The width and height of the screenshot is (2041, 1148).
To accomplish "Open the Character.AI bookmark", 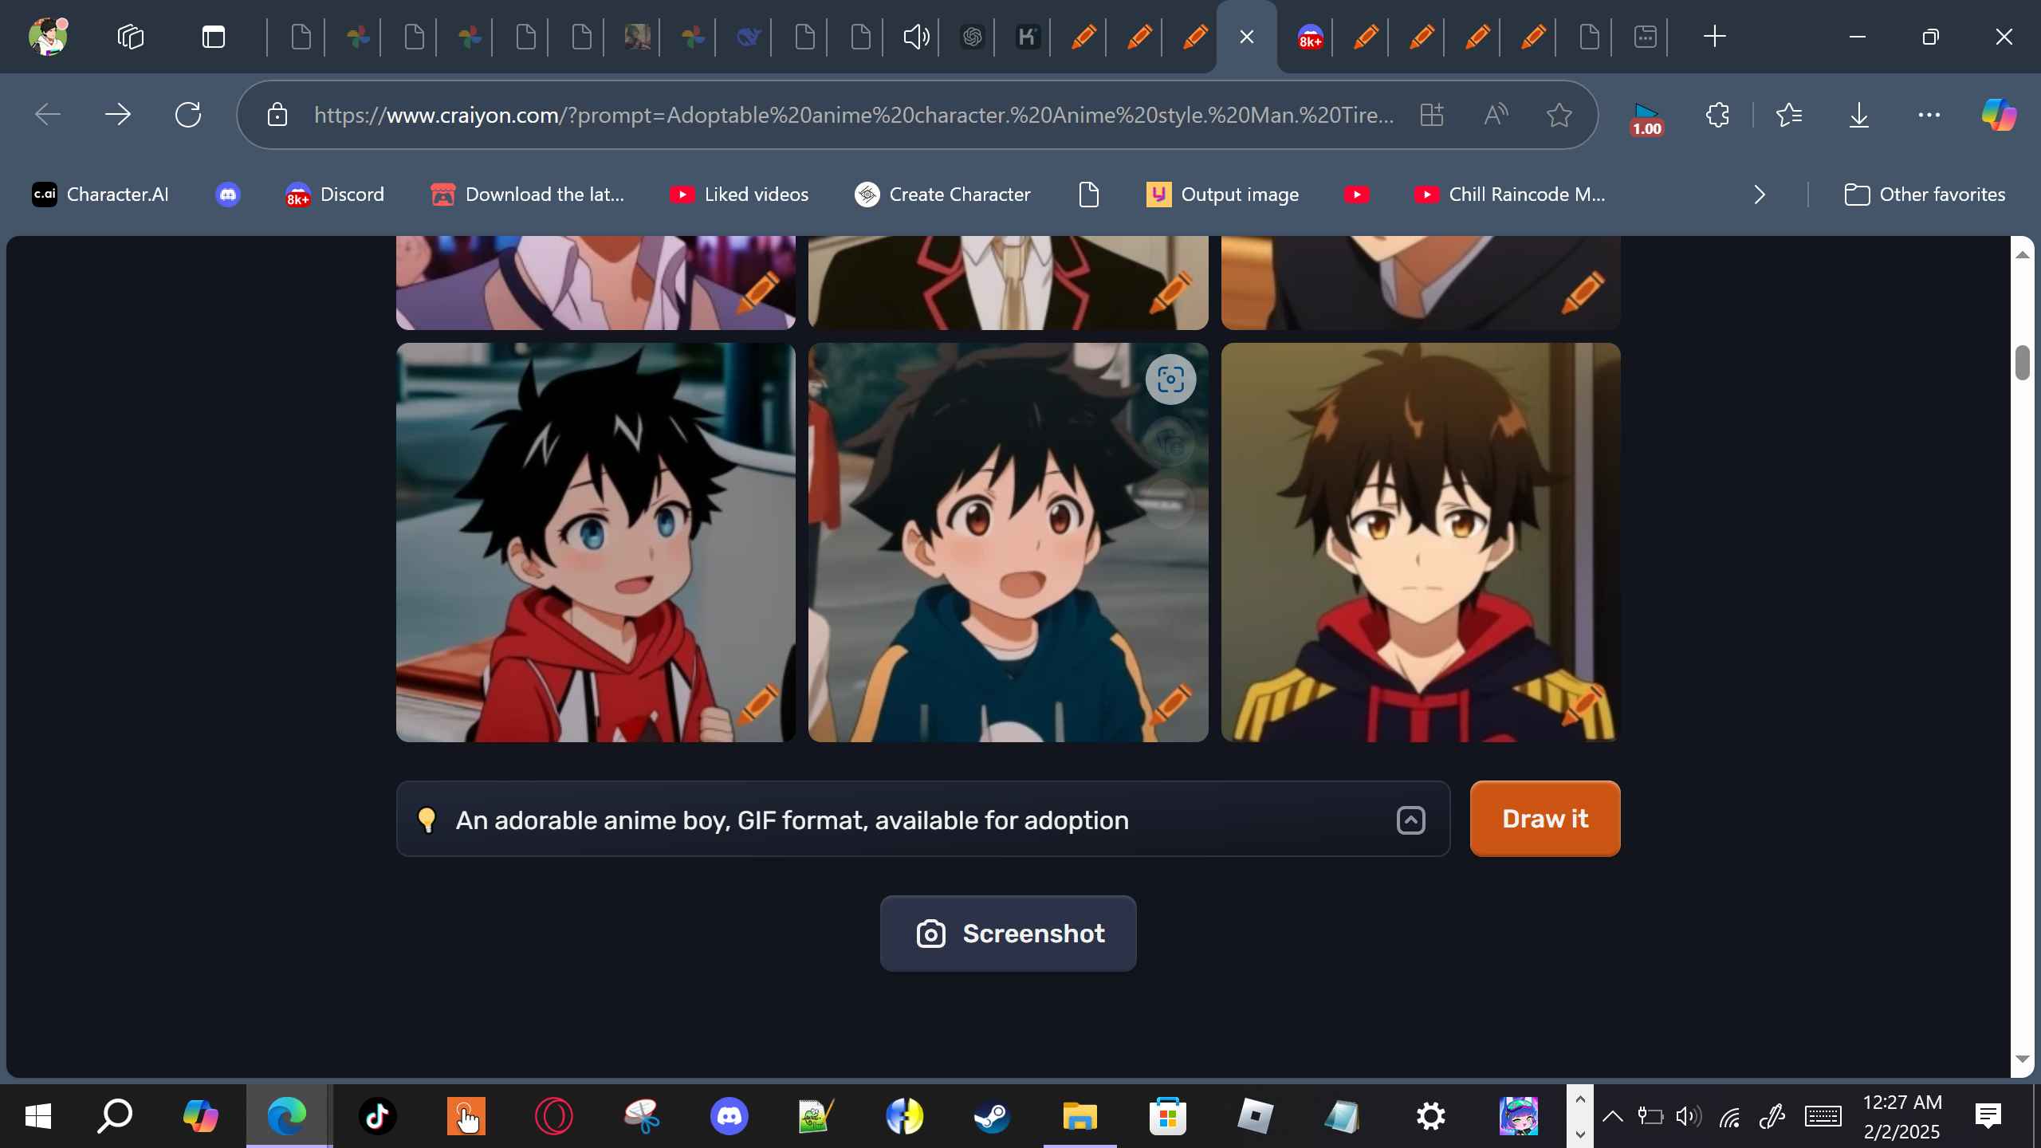I will point(100,195).
